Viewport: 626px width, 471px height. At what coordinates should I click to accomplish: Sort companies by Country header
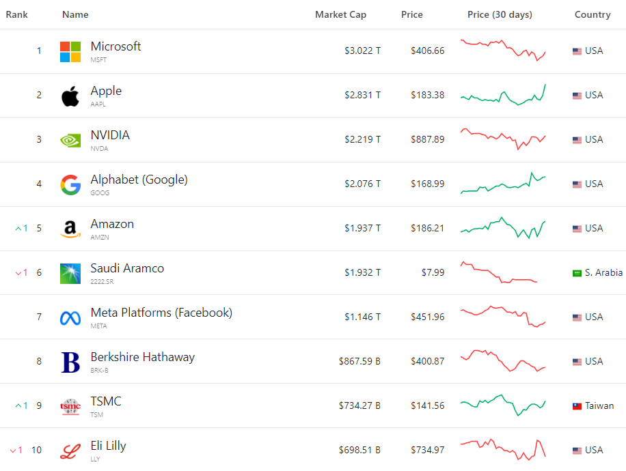pyautogui.click(x=593, y=14)
